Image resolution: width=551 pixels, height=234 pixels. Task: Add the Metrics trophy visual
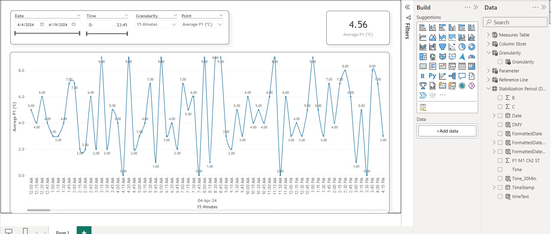[x=423, y=86]
